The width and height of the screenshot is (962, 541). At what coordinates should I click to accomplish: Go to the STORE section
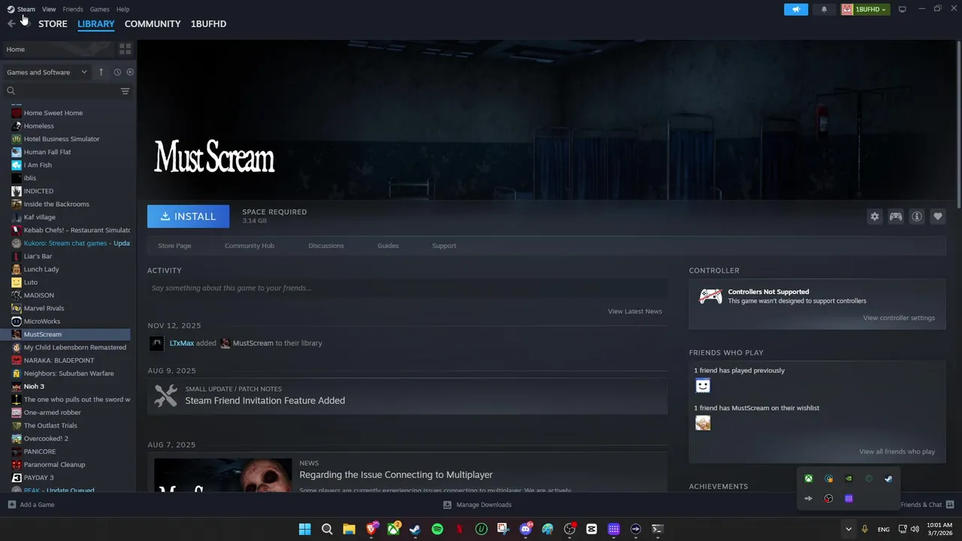tap(53, 24)
